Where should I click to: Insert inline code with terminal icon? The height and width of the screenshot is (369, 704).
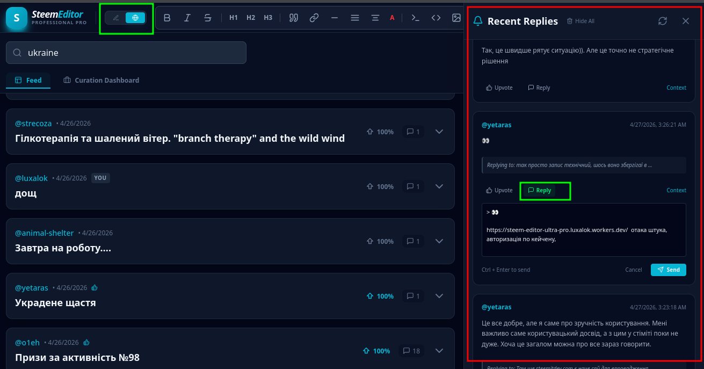pyautogui.click(x=416, y=18)
